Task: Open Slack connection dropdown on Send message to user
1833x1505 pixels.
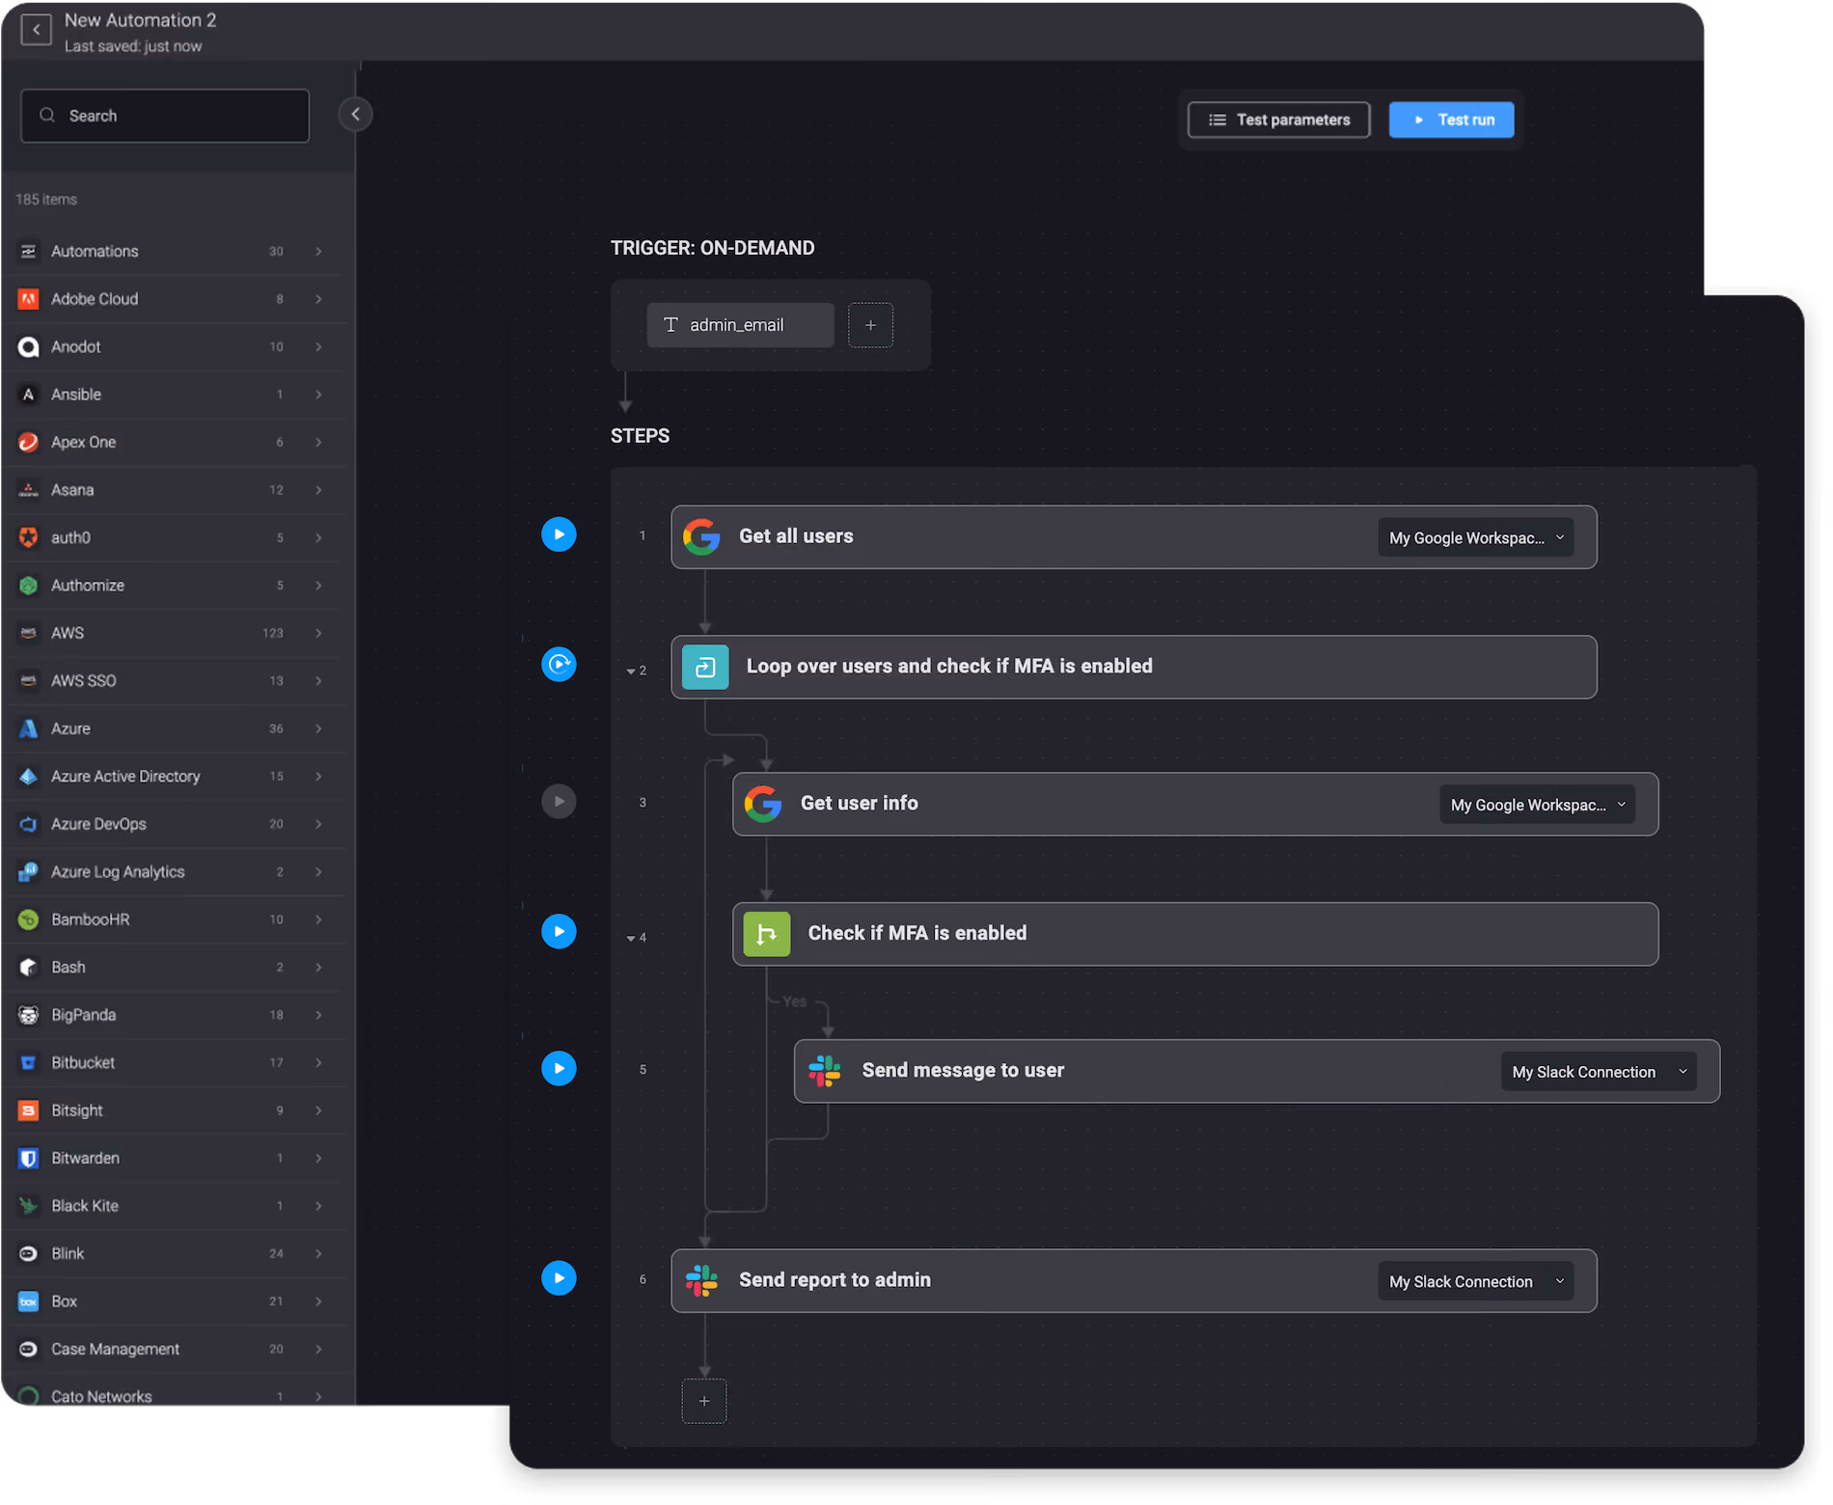Action: (x=1599, y=1072)
